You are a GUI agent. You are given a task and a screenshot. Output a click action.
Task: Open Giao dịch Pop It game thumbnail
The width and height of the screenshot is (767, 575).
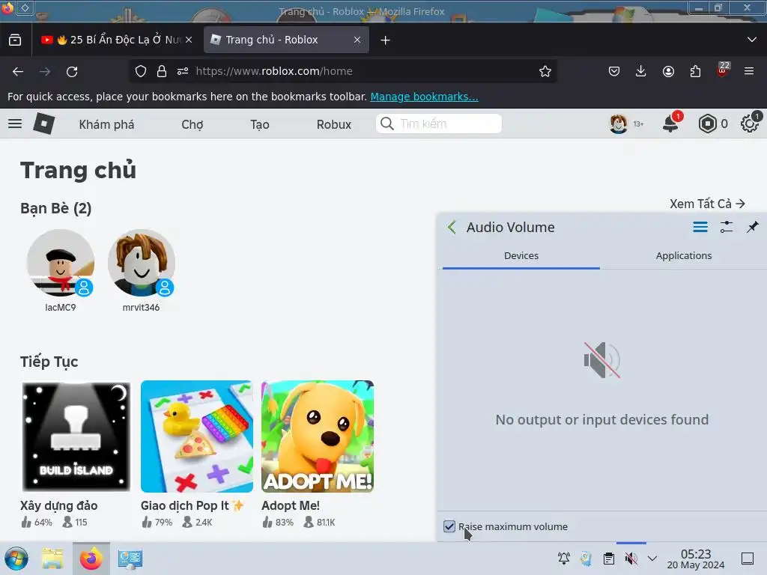pyautogui.click(x=197, y=436)
